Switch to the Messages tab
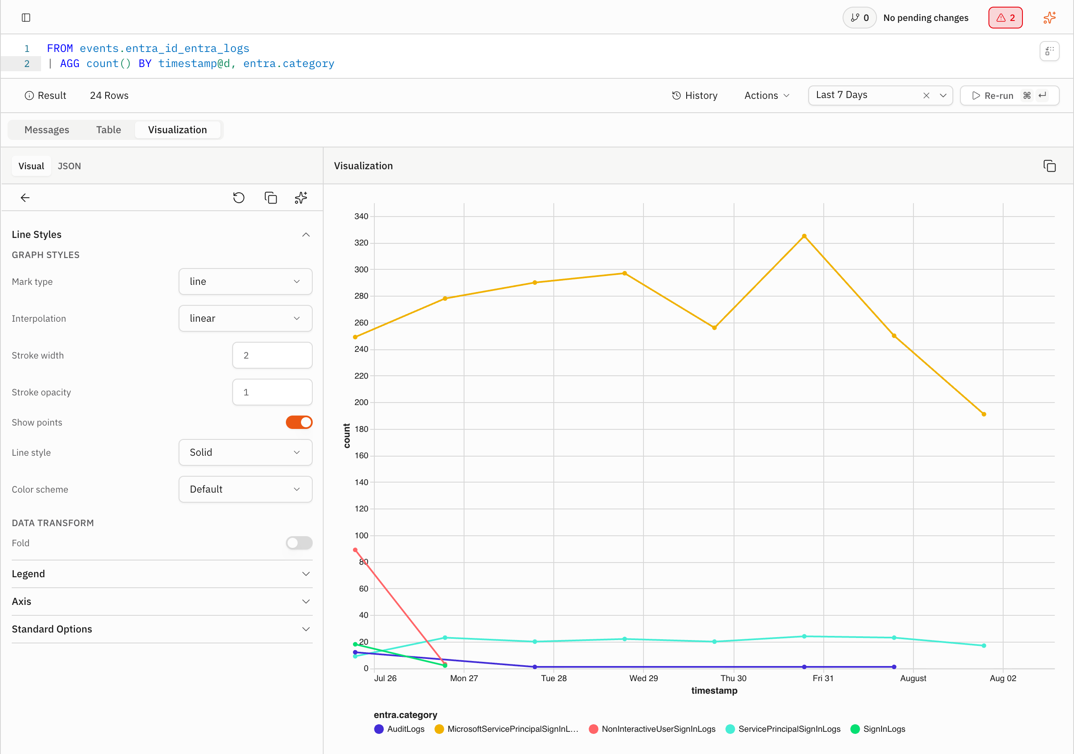Viewport: 1074px width, 754px height. tap(47, 130)
